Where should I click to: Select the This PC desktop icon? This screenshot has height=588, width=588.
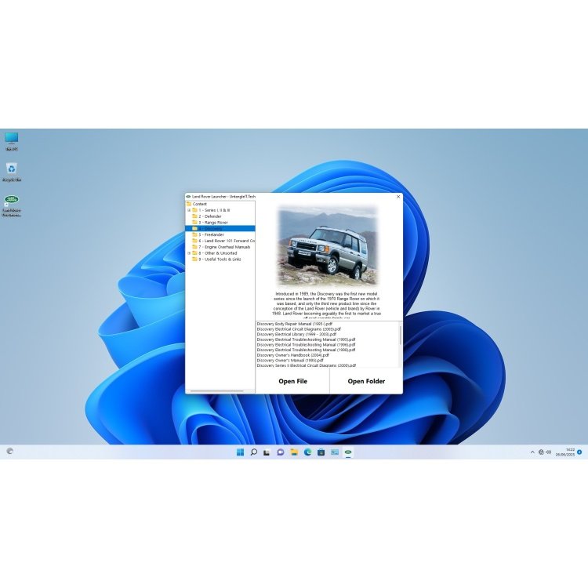(x=12, y=141)
